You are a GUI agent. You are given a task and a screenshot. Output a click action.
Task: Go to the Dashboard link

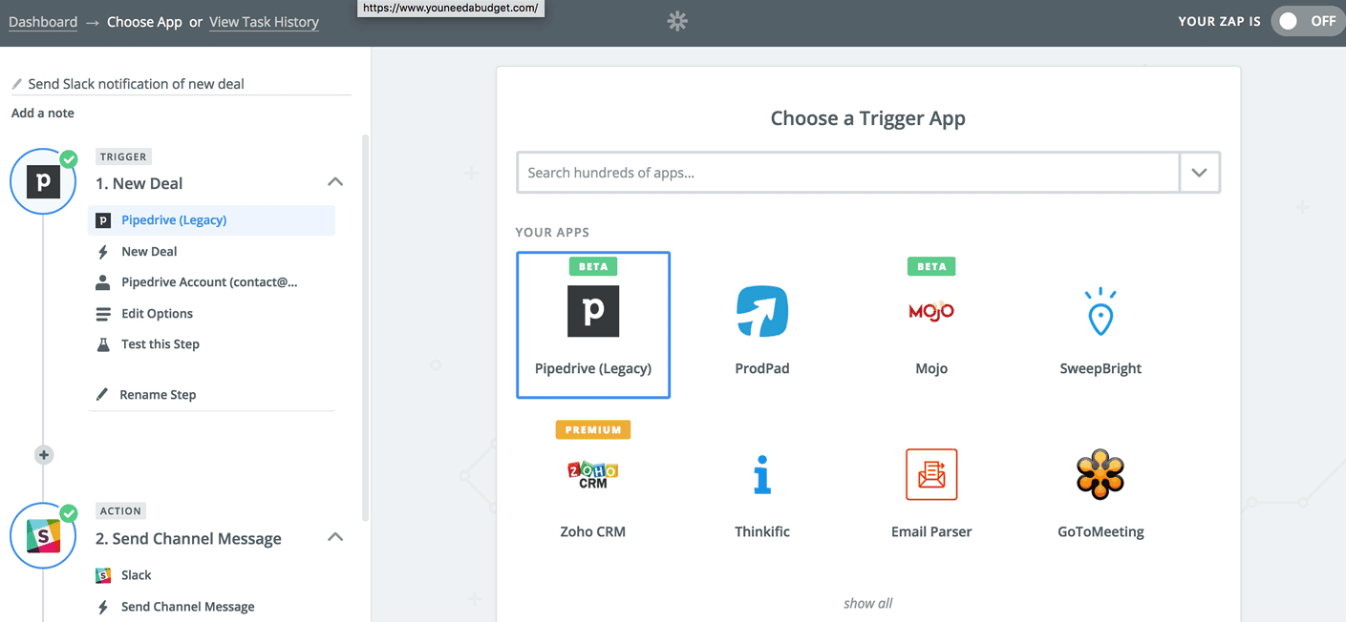click(43, 22)
